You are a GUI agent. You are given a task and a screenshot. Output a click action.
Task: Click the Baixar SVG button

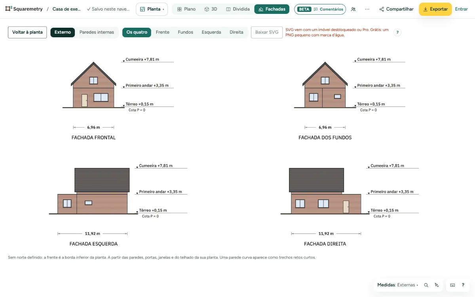click(x=267, y=32)
